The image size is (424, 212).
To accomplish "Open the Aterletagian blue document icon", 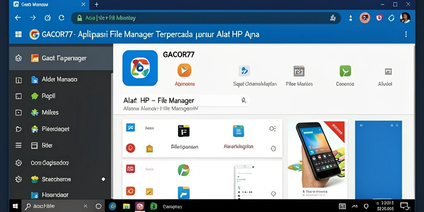I will [x=238, y=131].
